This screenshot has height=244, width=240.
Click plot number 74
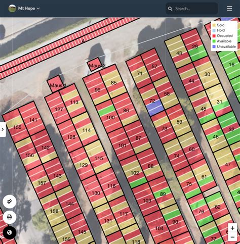pos(177,156)
